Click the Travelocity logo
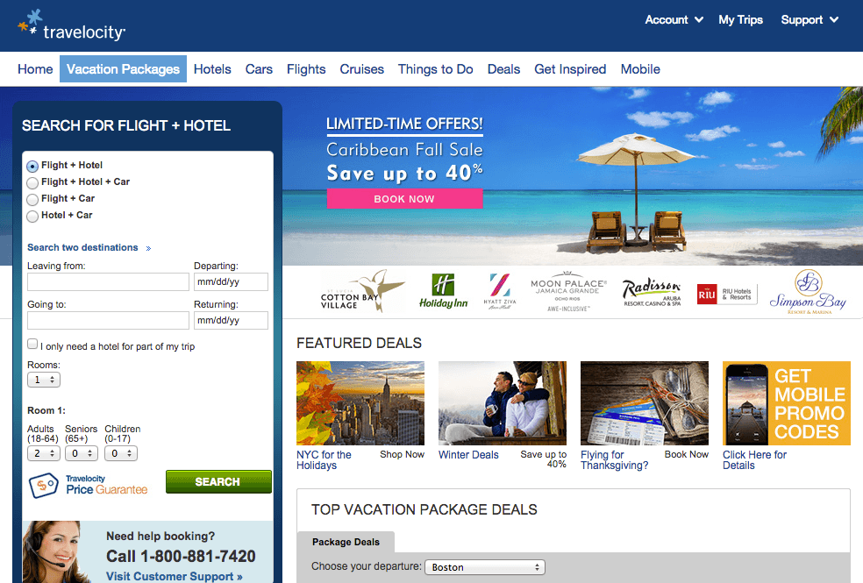863x583 pixels. [x=72, y=25]
